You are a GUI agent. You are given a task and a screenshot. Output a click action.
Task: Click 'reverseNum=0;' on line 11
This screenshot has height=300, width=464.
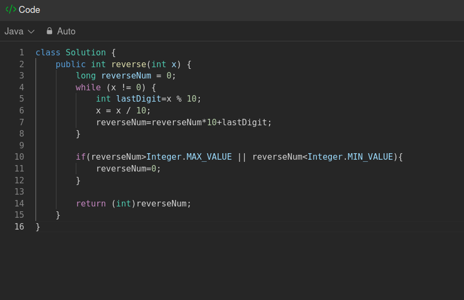pyautogui.click(x=128, y=168)
